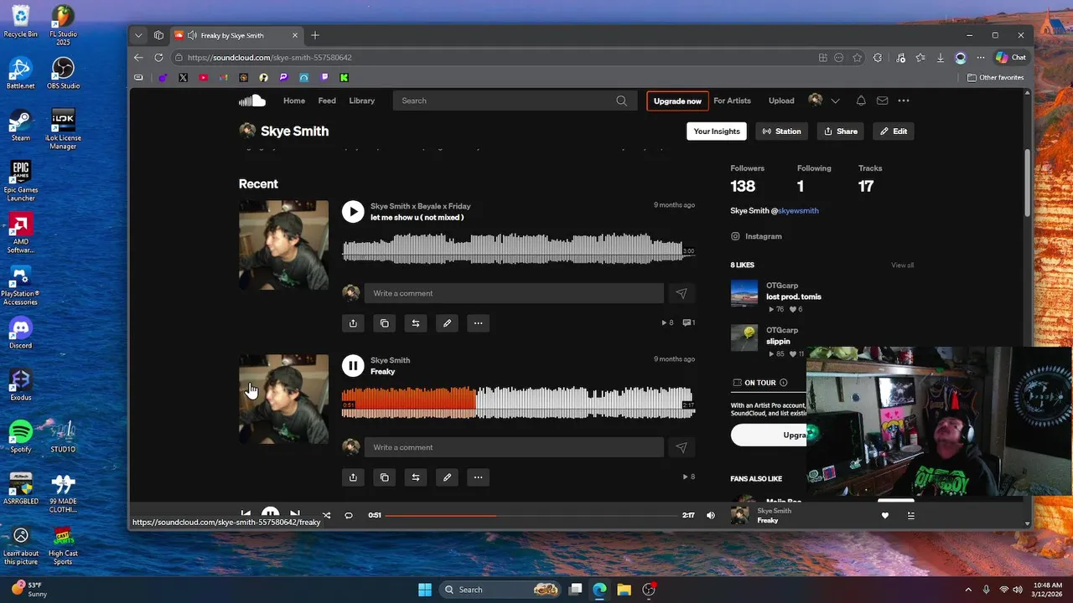Click View all likes link

click(903, 265)
